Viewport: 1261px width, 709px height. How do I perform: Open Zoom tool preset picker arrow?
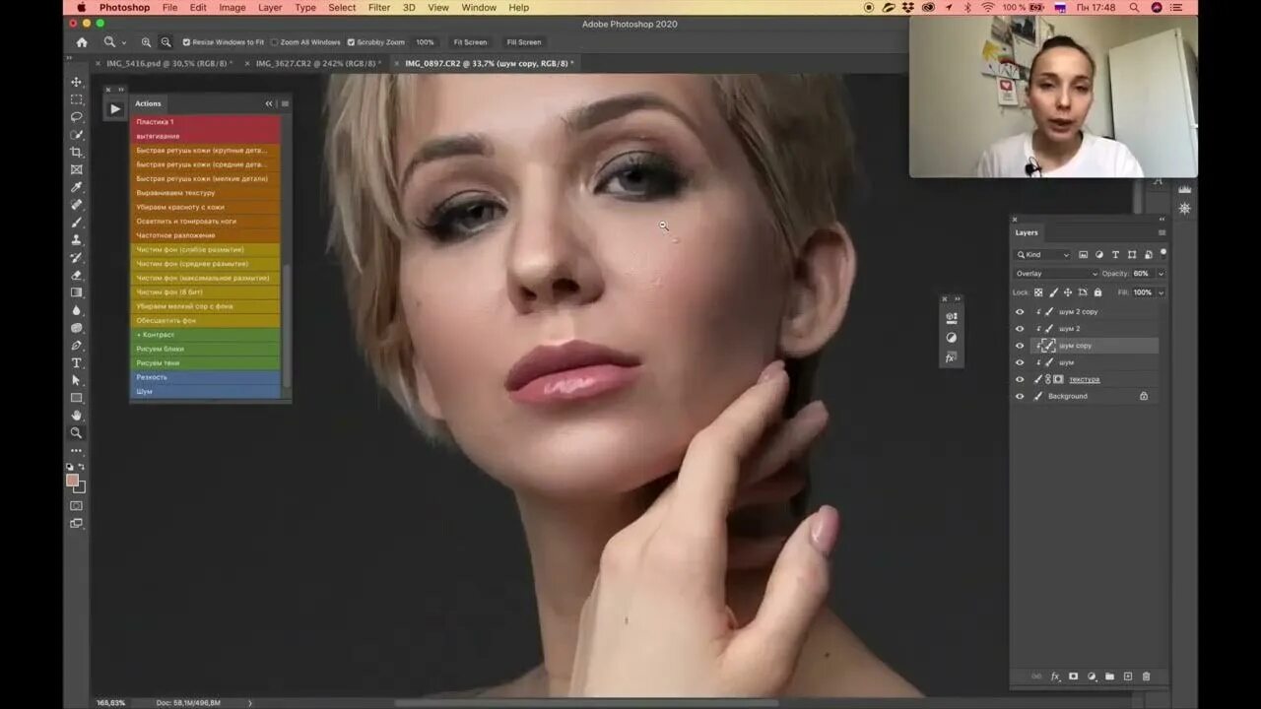[x=123, y=43]
